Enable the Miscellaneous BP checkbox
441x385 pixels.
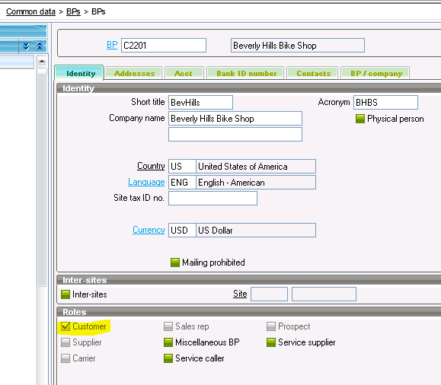click(x=168, y=342)
